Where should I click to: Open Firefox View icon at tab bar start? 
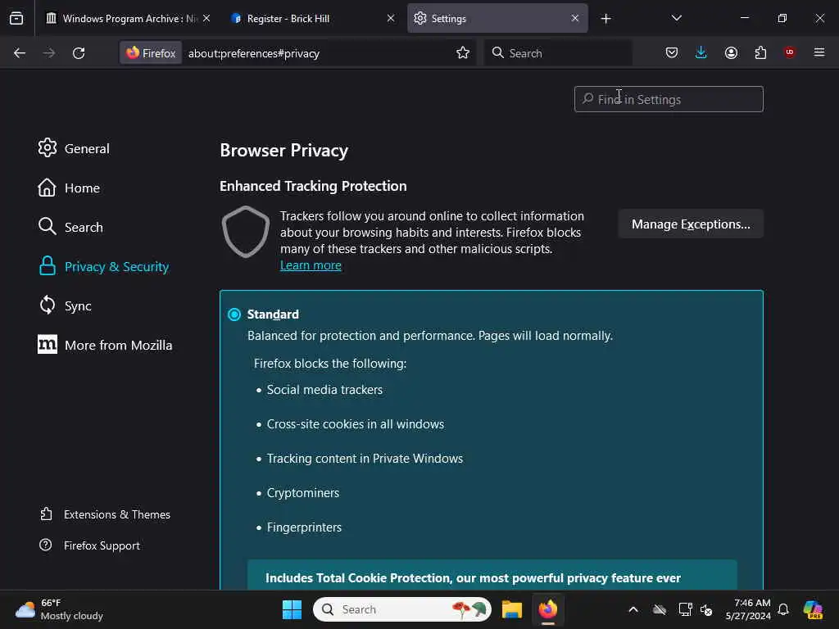[16, 18]
